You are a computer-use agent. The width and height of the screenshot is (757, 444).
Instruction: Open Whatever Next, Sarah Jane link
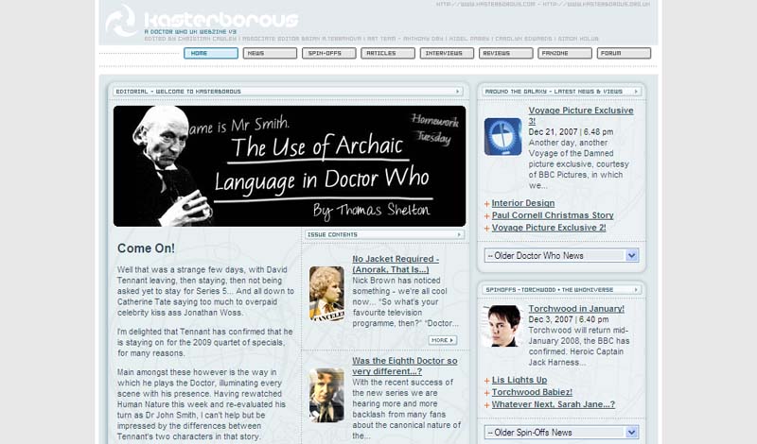pos(554,404)
